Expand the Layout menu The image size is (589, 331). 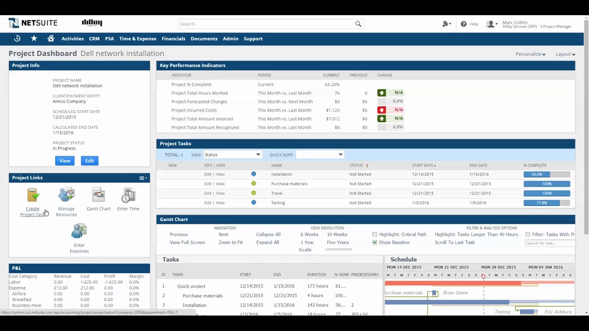pos(566,54)
